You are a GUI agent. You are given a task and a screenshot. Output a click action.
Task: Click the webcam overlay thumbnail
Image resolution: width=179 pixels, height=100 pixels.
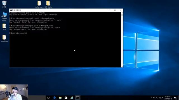coord(14,92)
